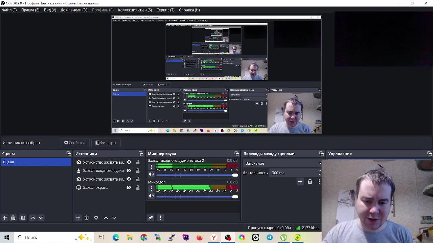
Task: Mute Захват входного аудиопотока 2 speaker button
Action: tap(151, 174)
